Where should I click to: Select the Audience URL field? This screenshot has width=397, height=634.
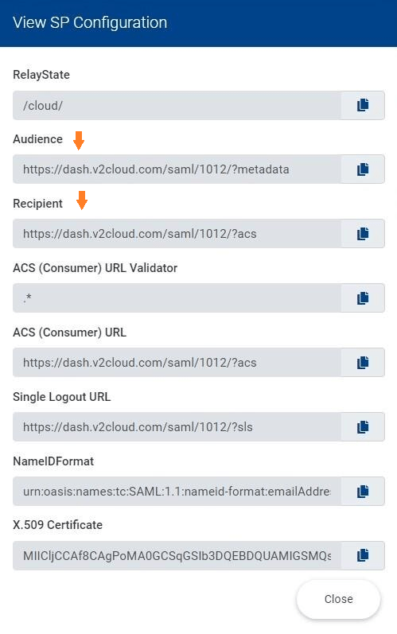177,169
